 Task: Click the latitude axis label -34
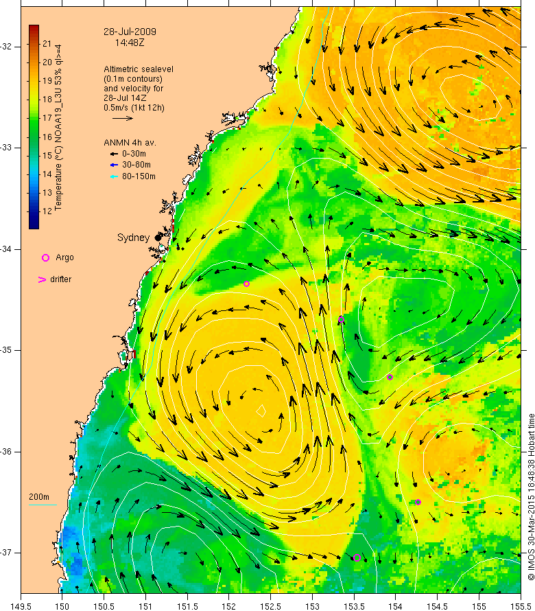pos(6,249)
